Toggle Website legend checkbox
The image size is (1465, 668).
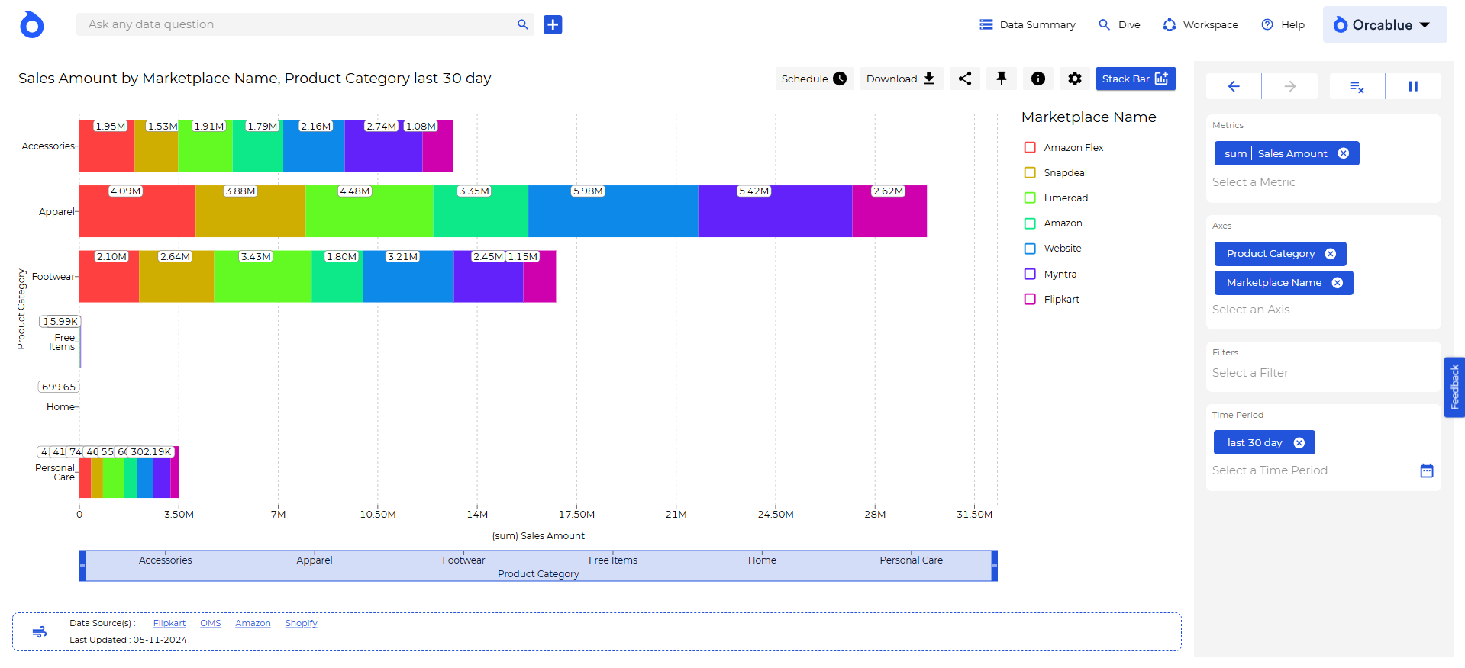pyautogui.click(x=1030, y=249)
